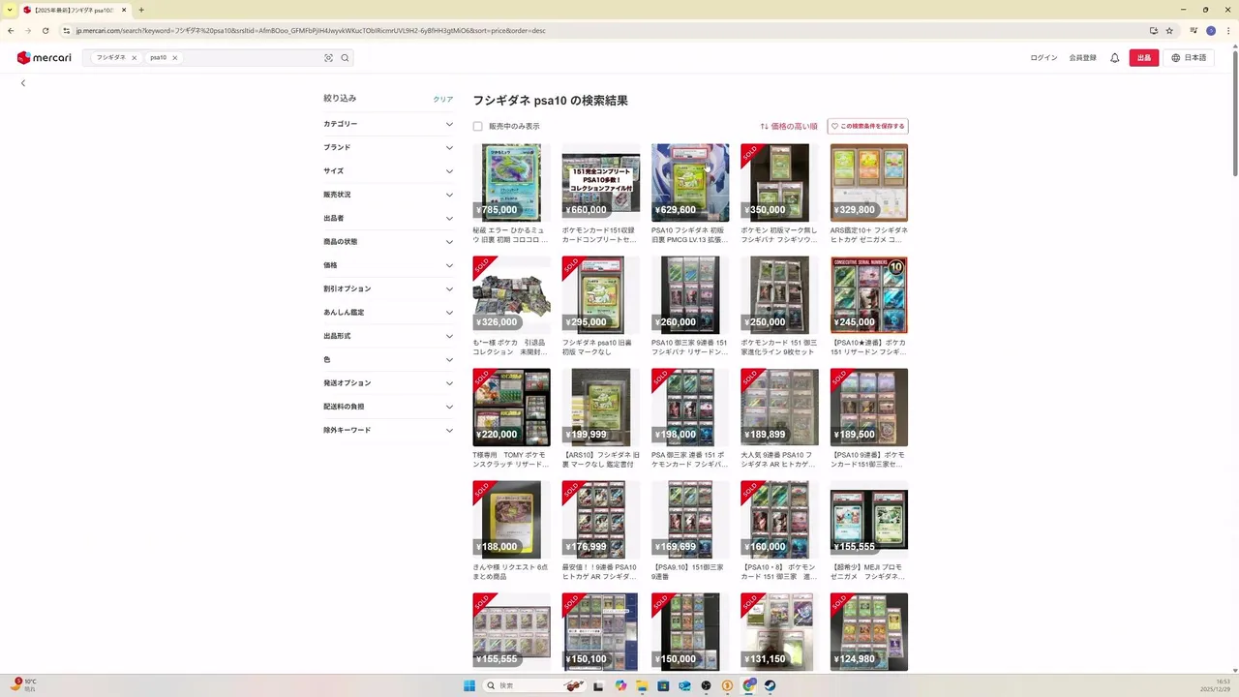This screenshot has width=1239, height=697.
Task: Open Chrome three-dot menu
Action: tap(1227, 30)
